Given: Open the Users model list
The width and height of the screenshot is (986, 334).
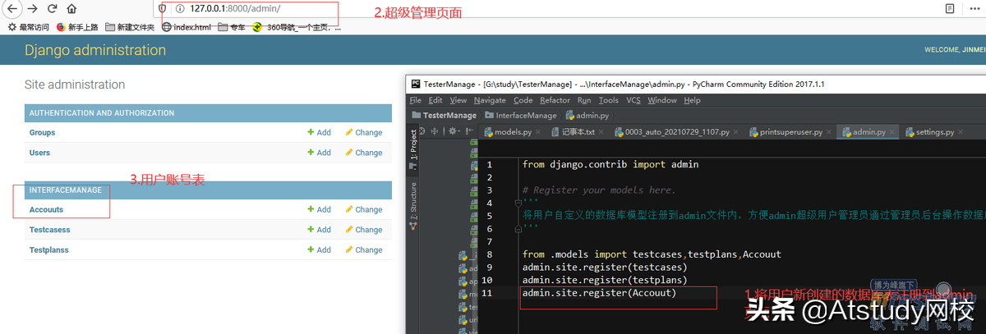Looking at the screenshot, I should pyautogui.click(x=39, y=153).
